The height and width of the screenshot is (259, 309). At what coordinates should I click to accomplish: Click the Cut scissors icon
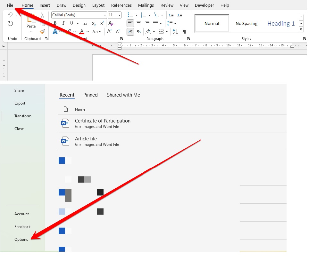pos(42,15)
